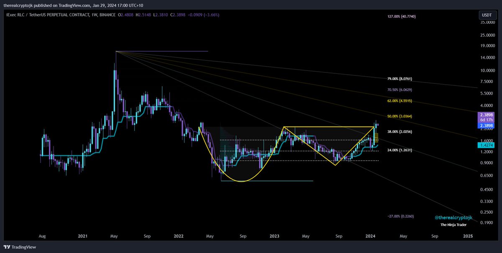
Task: Click 14.0000 on the price axis
Action: point(487,58)
